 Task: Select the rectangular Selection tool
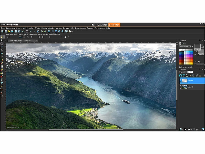[2, 44]
